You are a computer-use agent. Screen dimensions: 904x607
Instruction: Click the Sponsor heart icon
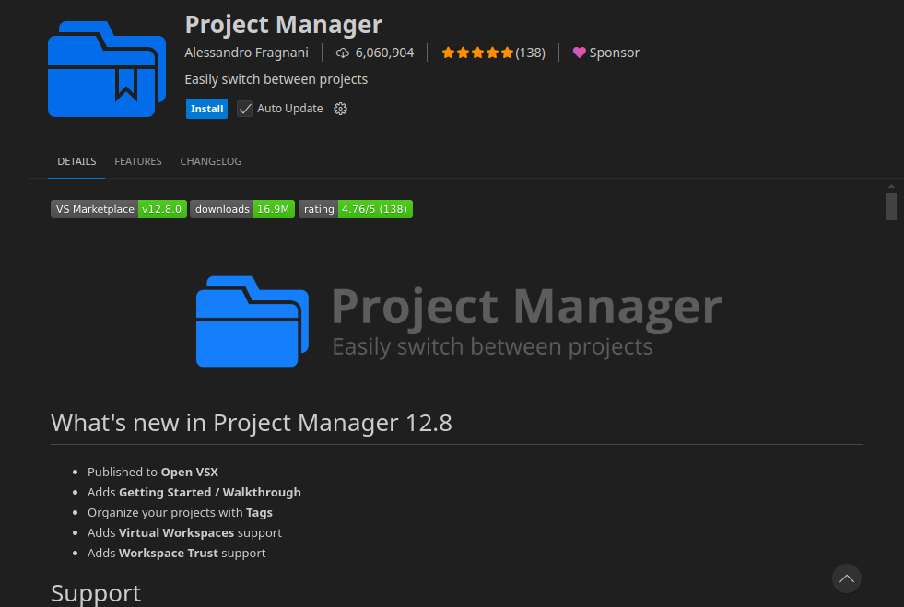click(x=579, y=53)
